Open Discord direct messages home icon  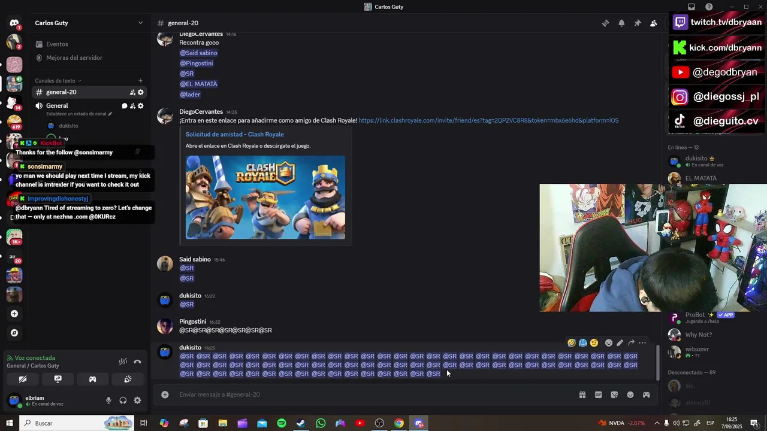[14, 23]
